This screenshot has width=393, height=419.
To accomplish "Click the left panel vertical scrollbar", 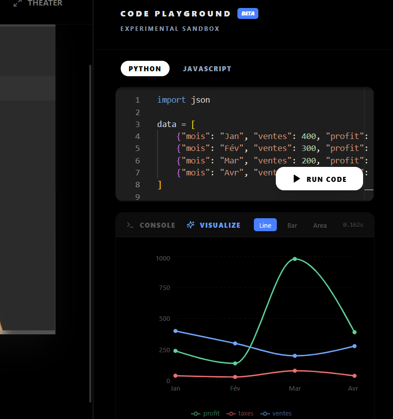I will [90, 233].
